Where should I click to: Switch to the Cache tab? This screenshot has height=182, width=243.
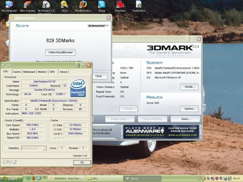coord(17,72)
